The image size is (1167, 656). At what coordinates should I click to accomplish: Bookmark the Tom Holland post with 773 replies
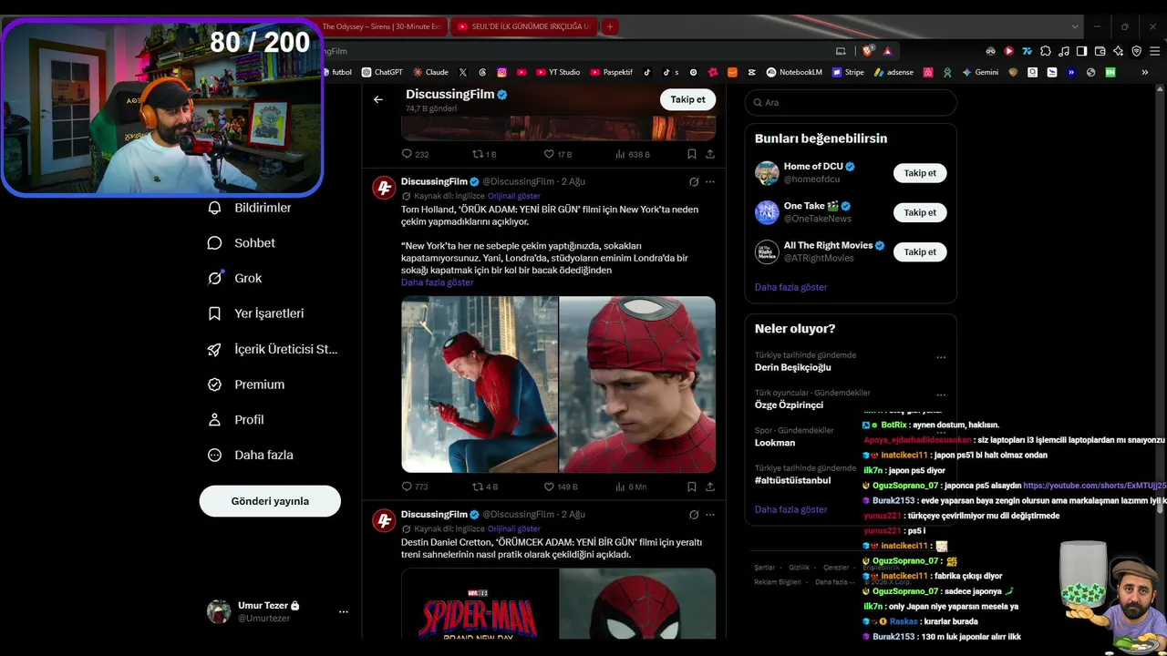[692, 487]
